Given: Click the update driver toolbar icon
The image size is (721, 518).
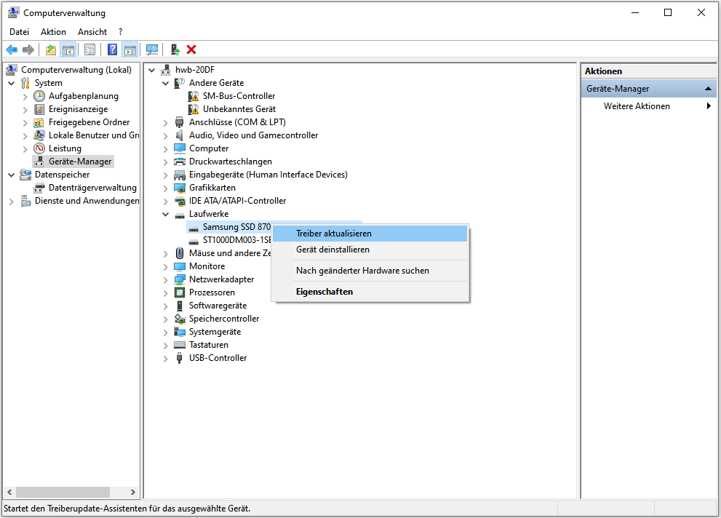Looking at the screenshot, I should pos(175,49).
